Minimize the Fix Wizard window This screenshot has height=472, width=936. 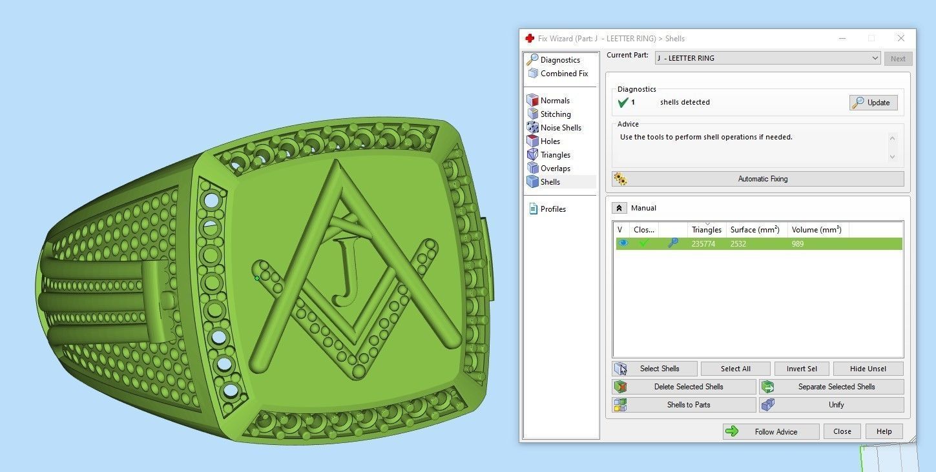(x=842, y=38)
